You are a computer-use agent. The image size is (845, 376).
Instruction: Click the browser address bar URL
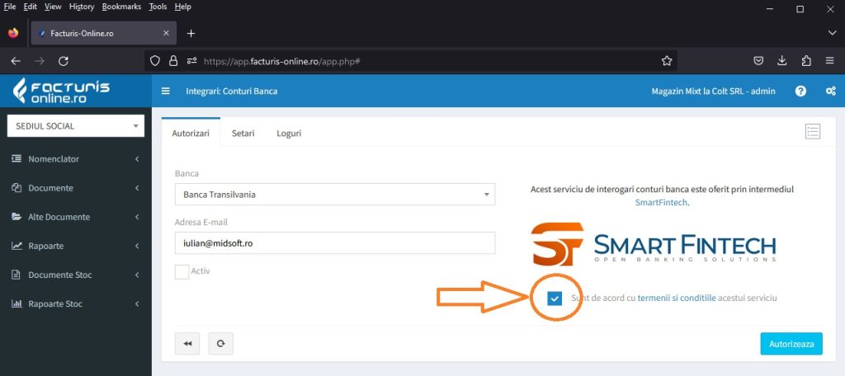click(281, 61)
